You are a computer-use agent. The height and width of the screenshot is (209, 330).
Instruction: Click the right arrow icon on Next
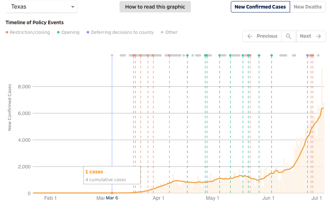(x=319, y=36)
